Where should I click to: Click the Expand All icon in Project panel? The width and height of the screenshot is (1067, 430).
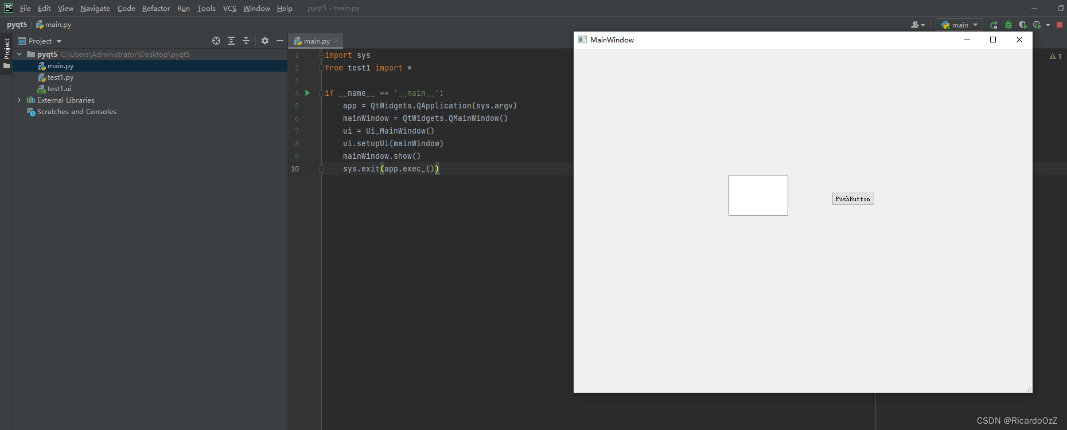click(231, 41)
